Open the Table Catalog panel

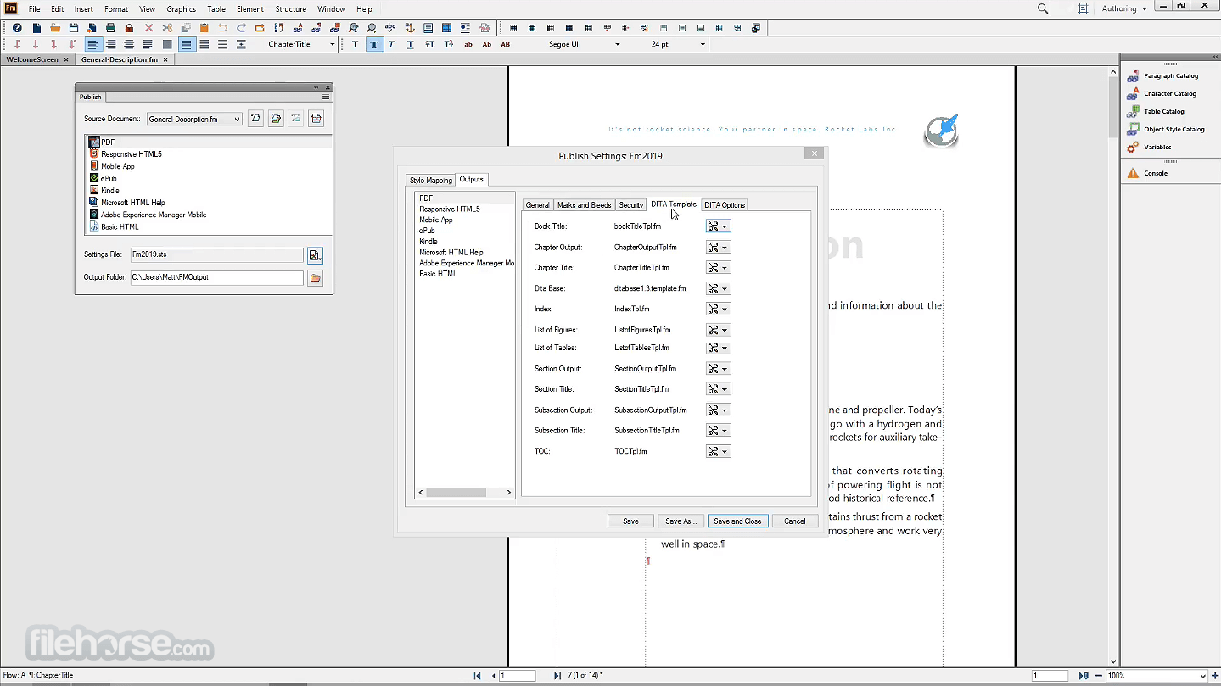pyautogui.click(x=1163, y=111)
